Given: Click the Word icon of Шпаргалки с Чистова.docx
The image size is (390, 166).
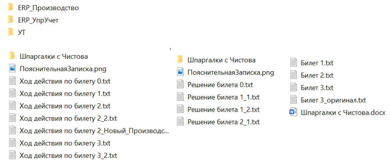Looking at the screenshot, I should [293, 112].
